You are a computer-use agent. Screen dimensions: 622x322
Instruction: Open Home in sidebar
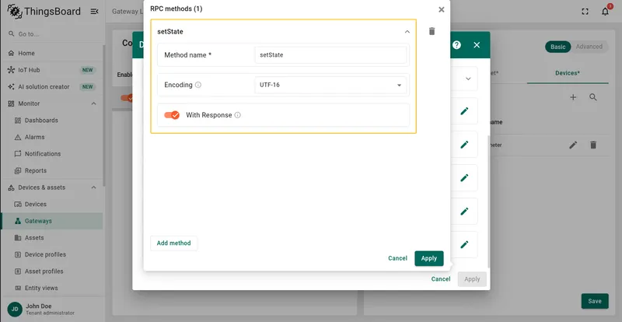[x=51, y=53]
